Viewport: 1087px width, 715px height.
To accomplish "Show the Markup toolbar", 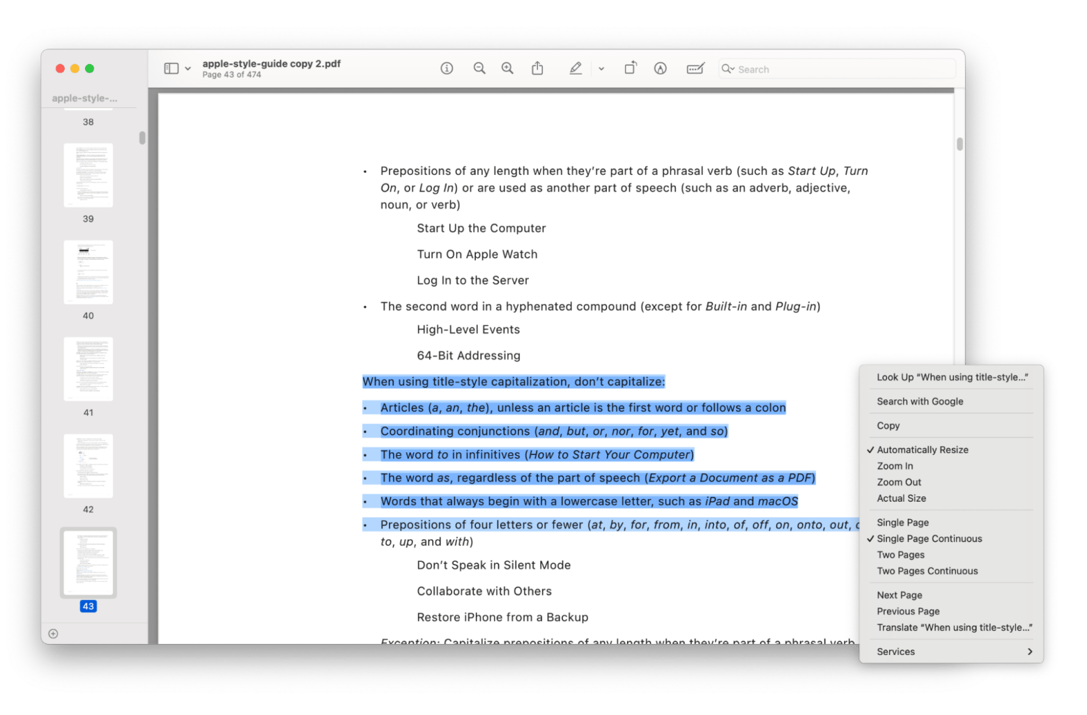I will (x=660, y=68).
